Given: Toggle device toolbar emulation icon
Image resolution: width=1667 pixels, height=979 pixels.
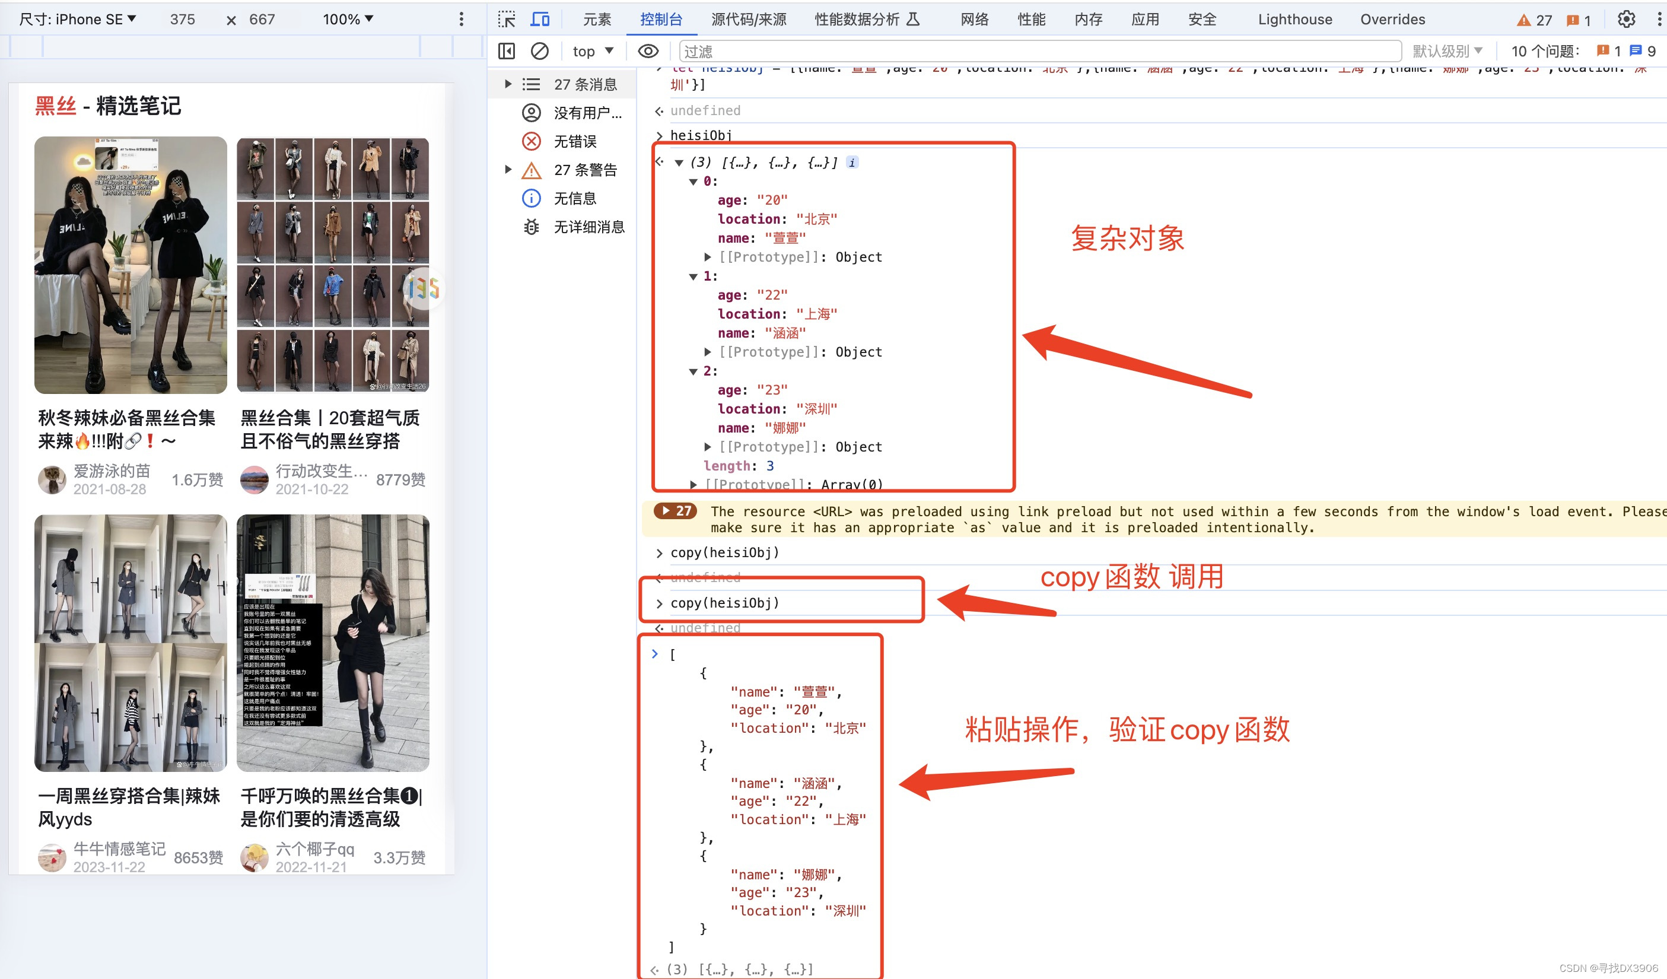Looking at the screenshot, I should pos(540,19).
